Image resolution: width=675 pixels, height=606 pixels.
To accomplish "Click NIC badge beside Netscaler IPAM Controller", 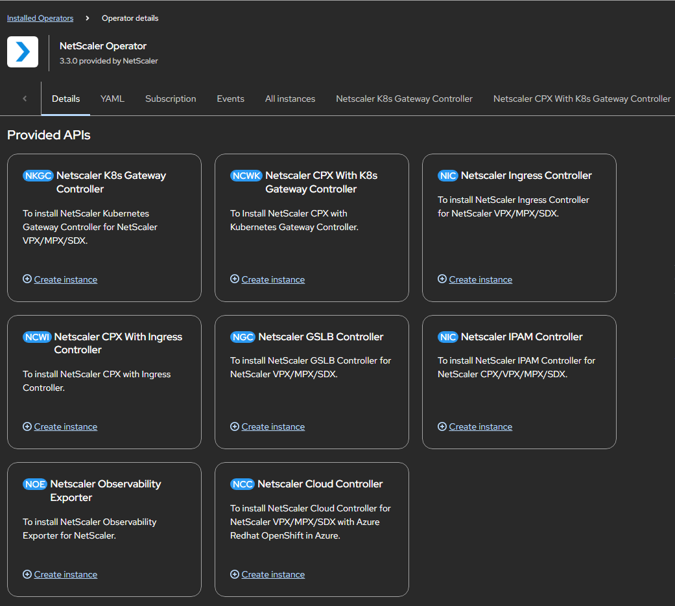I will [447, 337].
